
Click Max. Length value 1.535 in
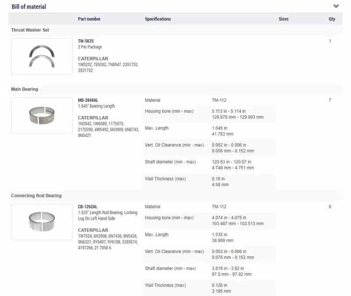220,235
